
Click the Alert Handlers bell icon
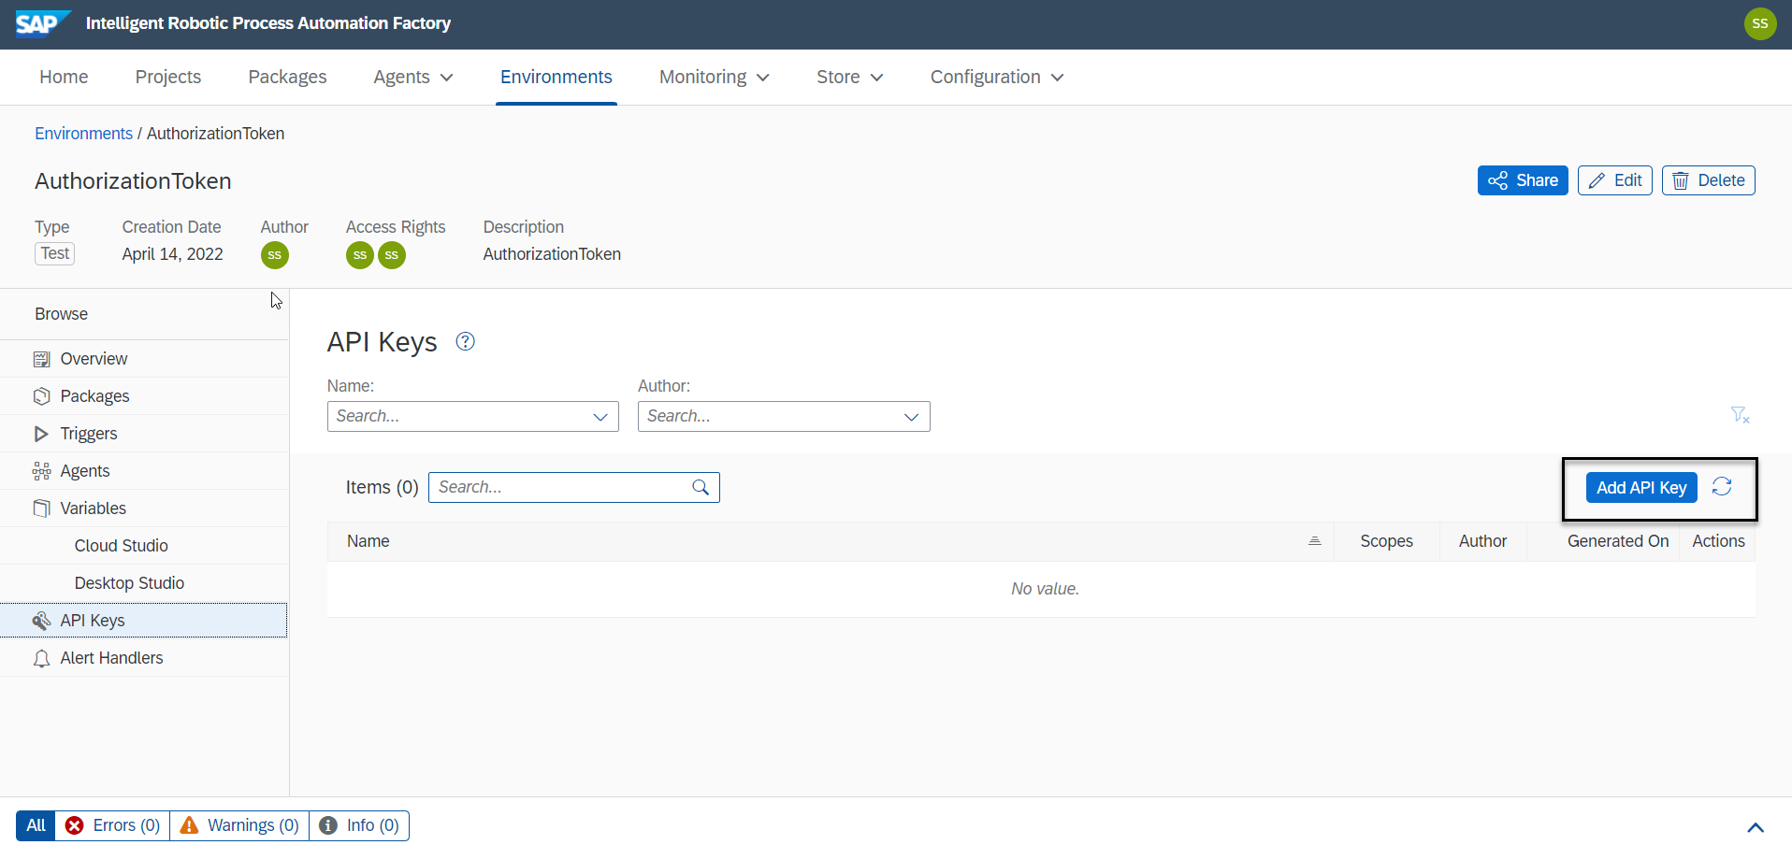pos(41,658)
